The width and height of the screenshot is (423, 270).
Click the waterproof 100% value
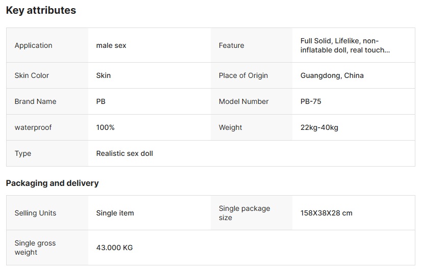(x=105, y=127)
